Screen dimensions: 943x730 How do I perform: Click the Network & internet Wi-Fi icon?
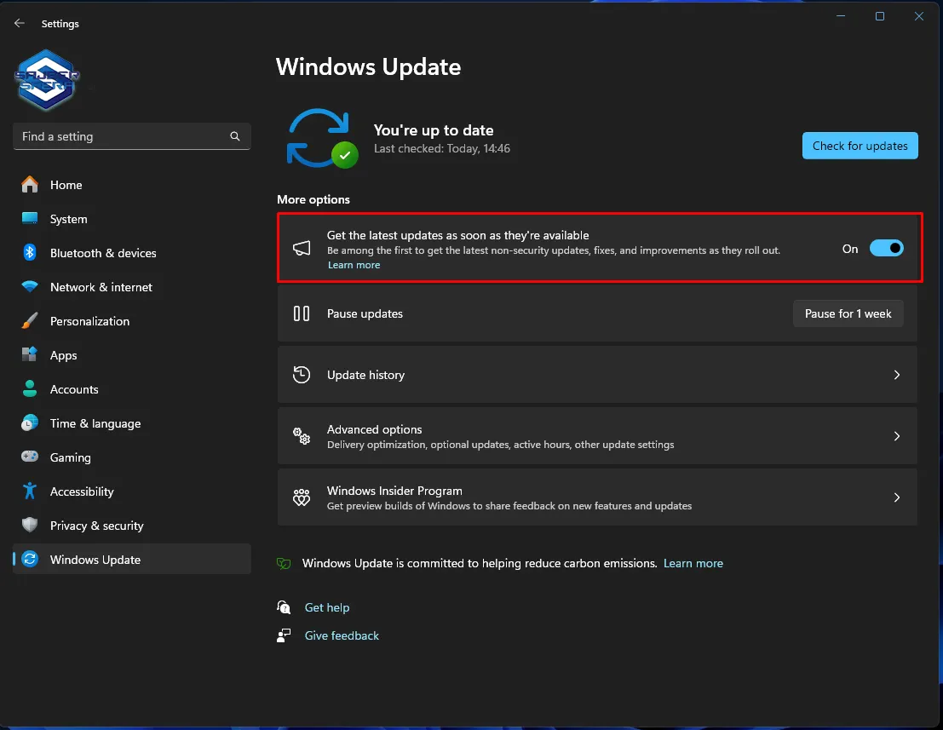tap(30, 287)
